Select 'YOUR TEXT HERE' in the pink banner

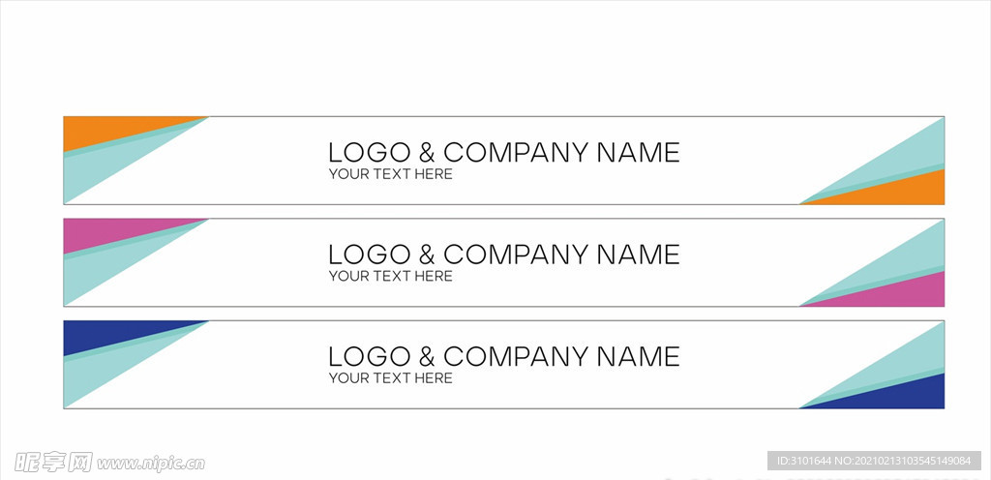391,277
